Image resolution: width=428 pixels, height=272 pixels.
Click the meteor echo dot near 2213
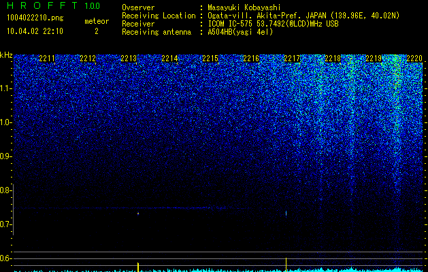pos(138,214)
